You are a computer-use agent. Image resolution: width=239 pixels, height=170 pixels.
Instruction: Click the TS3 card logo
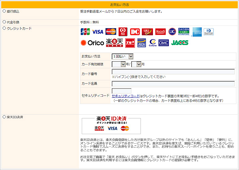[130, 43]
